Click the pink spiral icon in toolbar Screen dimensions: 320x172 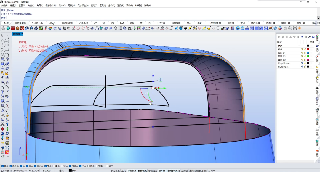[200, 28]
